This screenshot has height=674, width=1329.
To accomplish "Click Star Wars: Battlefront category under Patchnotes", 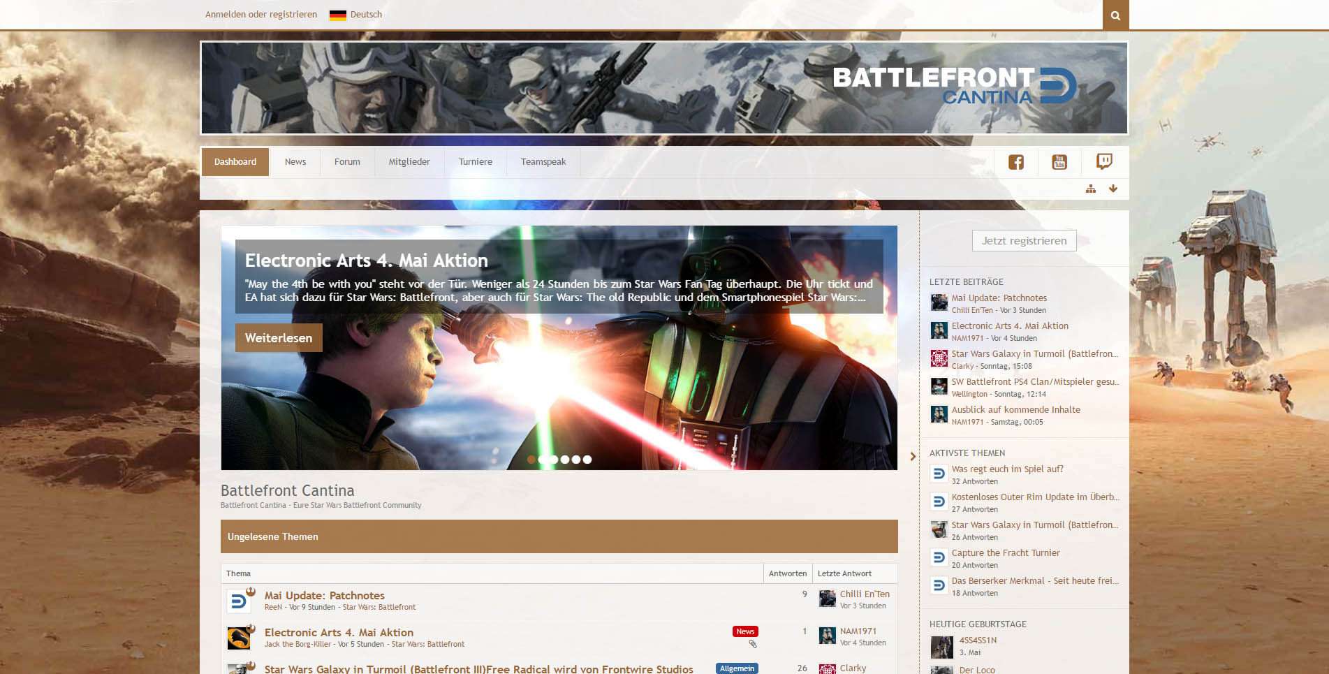I will coord(379,608).
